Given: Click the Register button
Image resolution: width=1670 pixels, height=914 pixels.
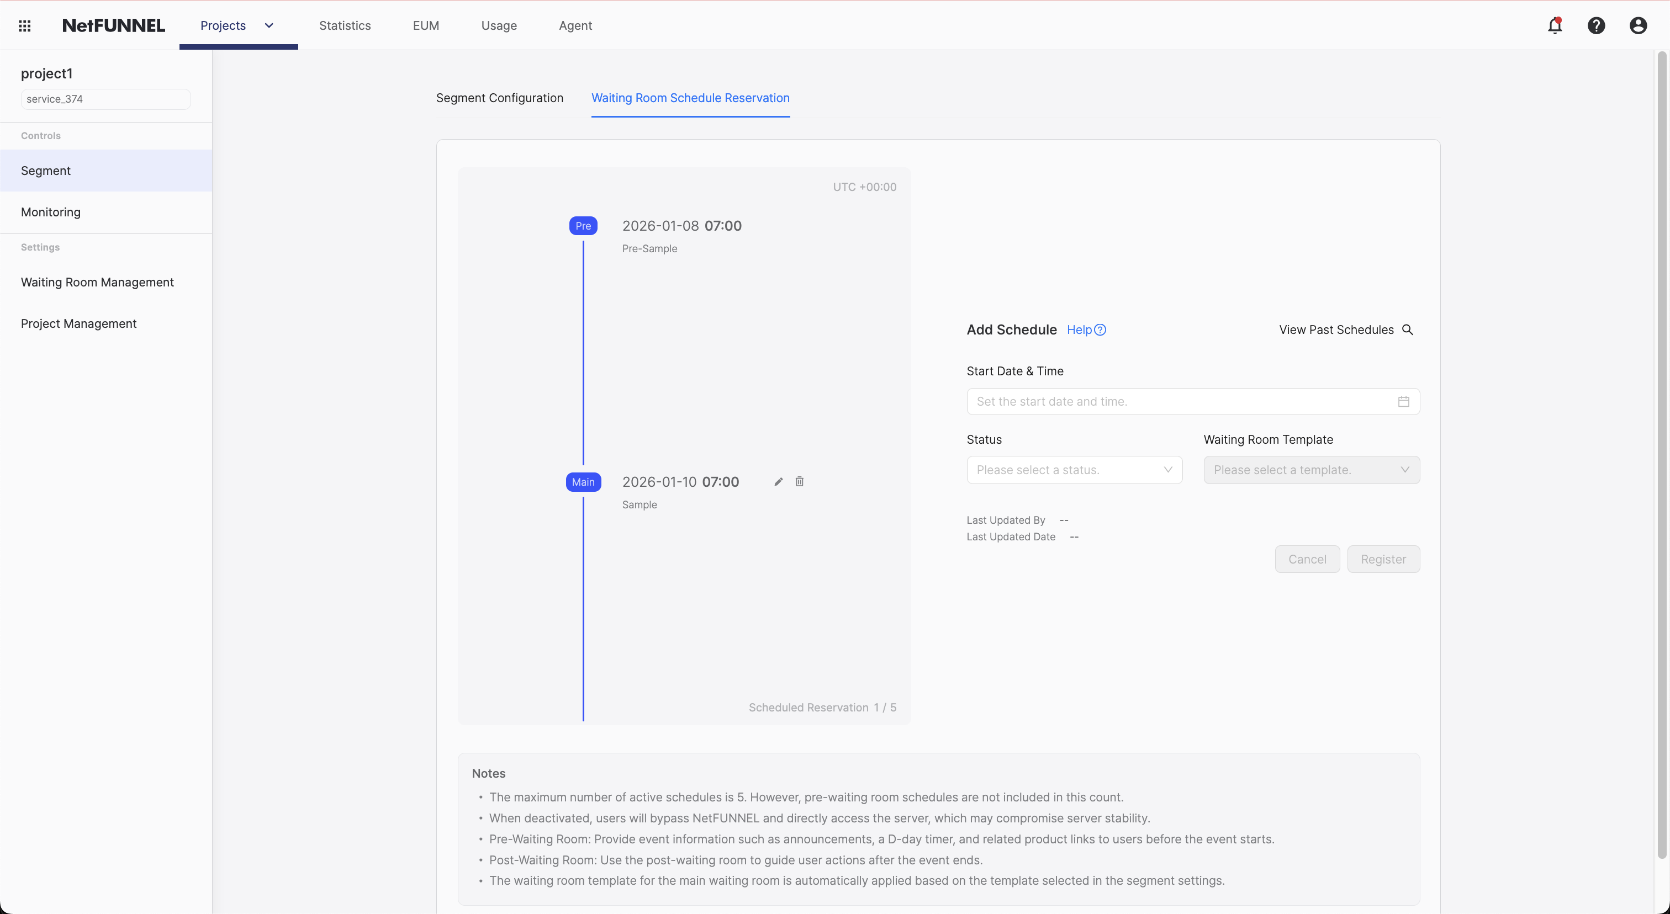Looking at the screenshot, I should tap(1383, 559).
